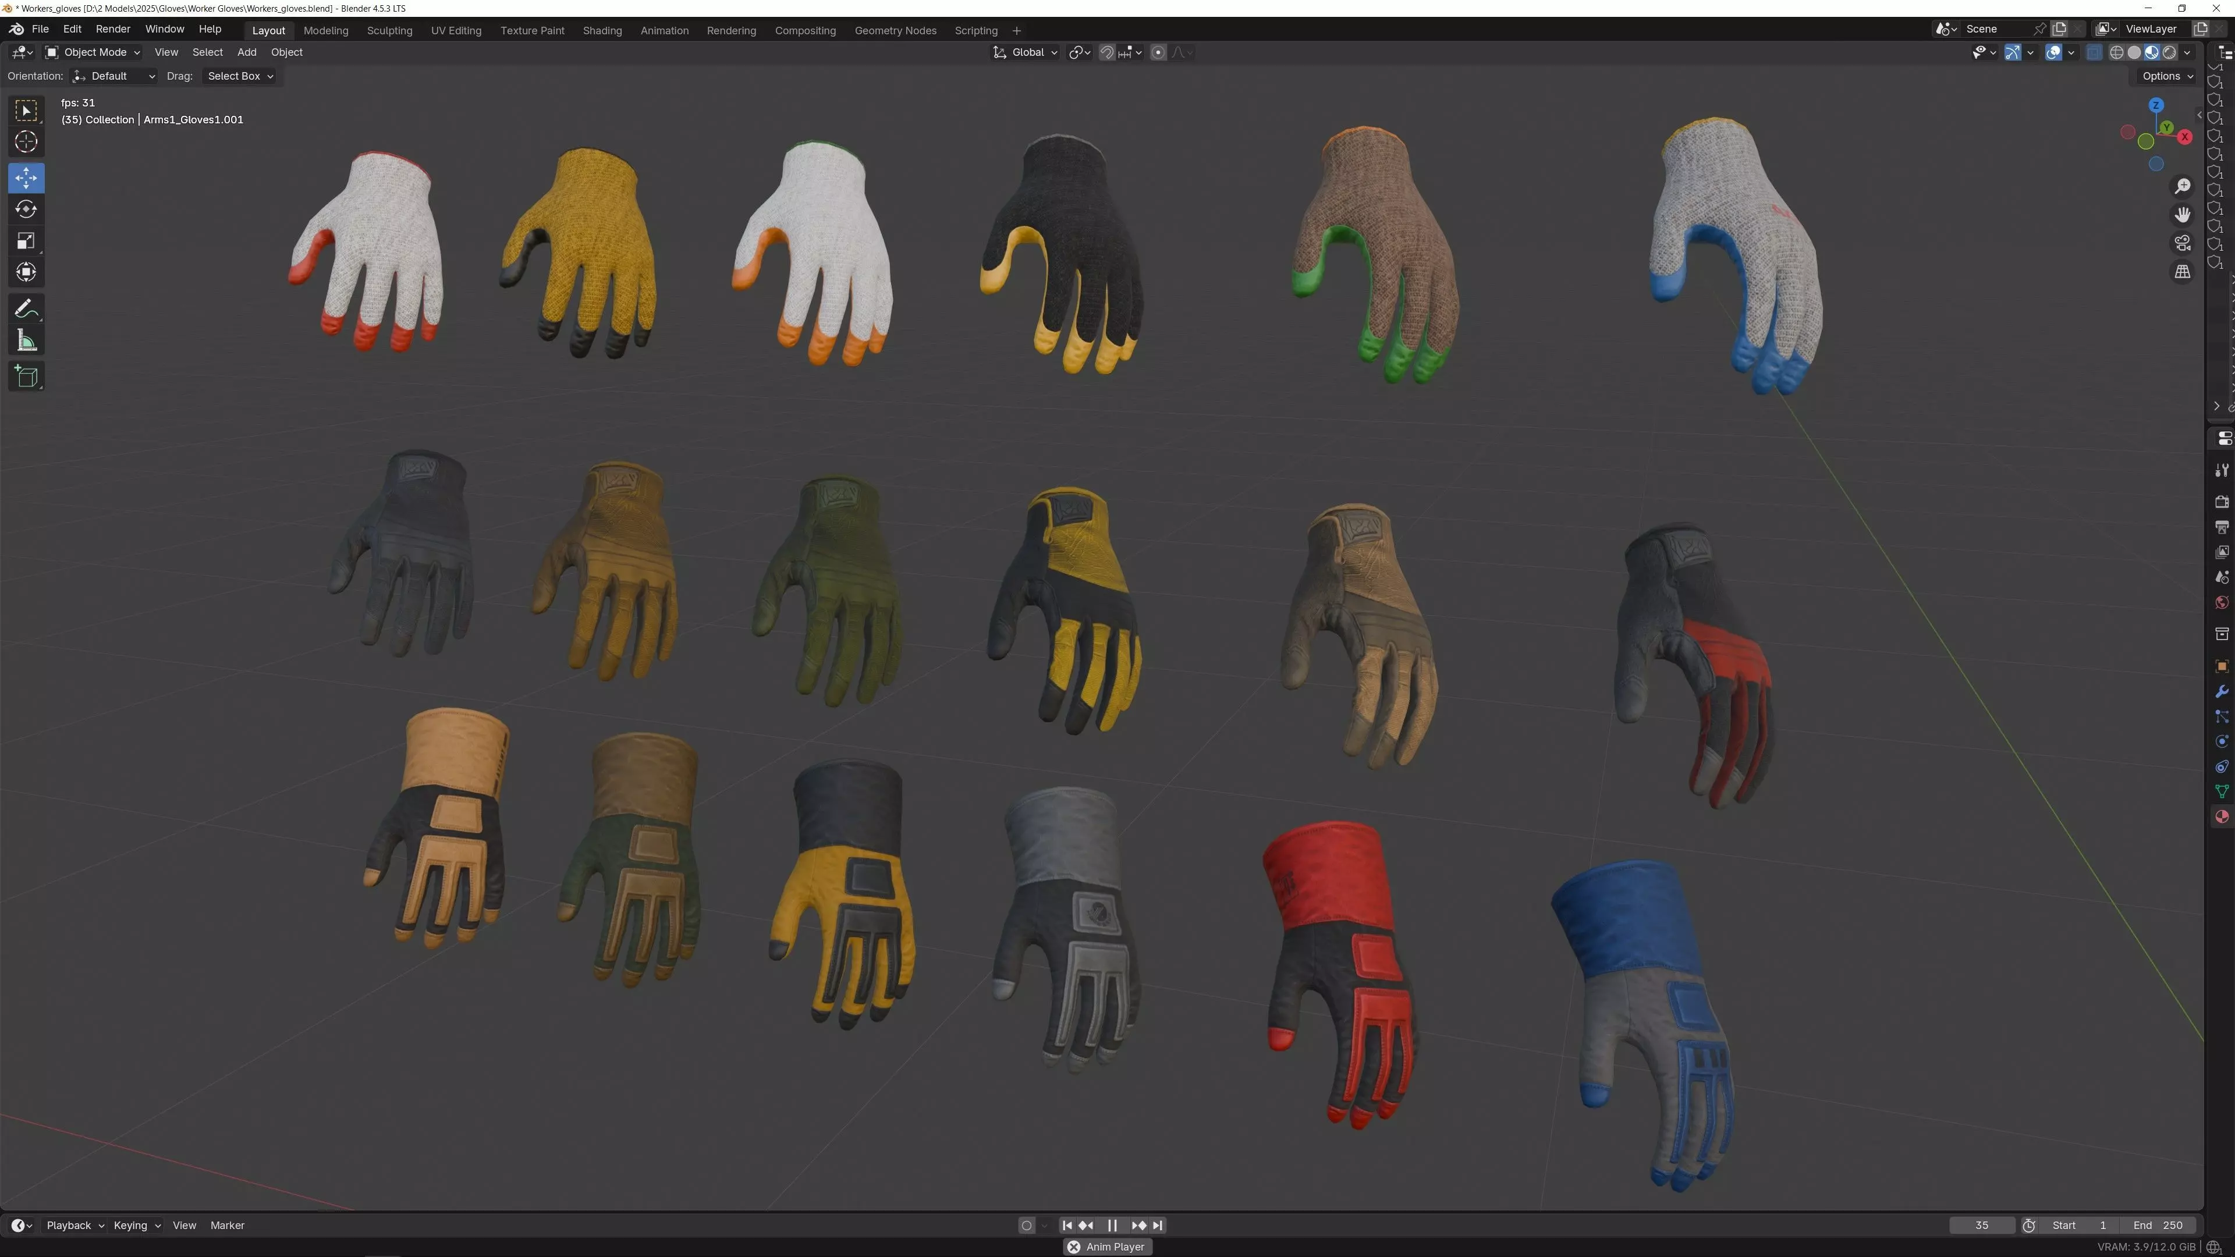2235x1257 pixels.
Task: Expand the Options dropdown
Action: point(2166,76)
